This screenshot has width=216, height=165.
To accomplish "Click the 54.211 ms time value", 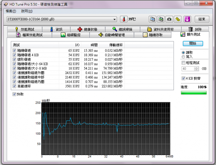I will tap(91, 68).
